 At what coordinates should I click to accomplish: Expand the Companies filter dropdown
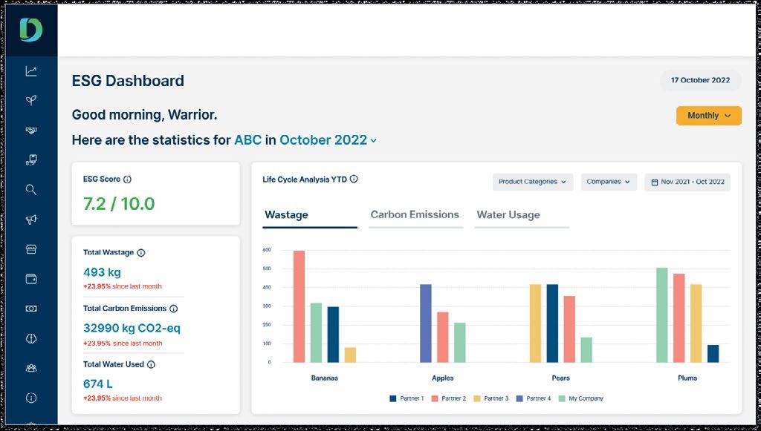608,182
